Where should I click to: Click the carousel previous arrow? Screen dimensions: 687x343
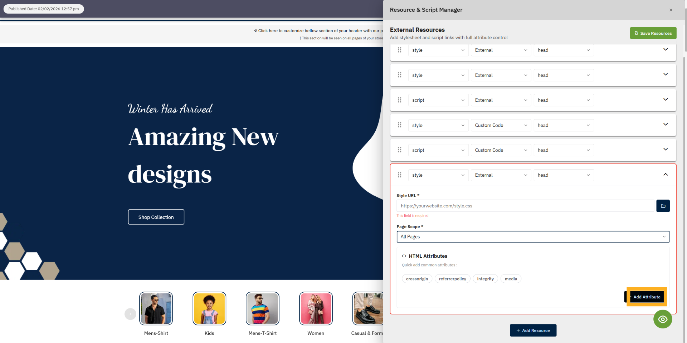click(130, 314)
